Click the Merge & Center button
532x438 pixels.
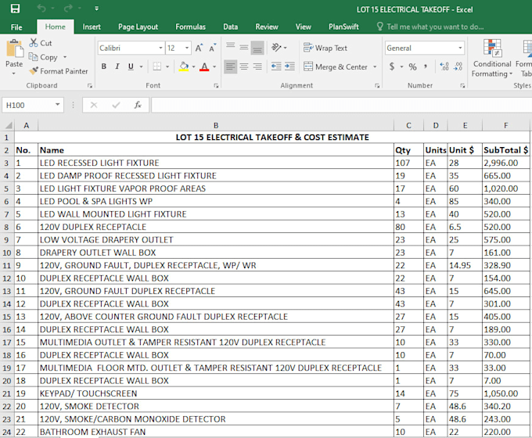click(336, 66)
